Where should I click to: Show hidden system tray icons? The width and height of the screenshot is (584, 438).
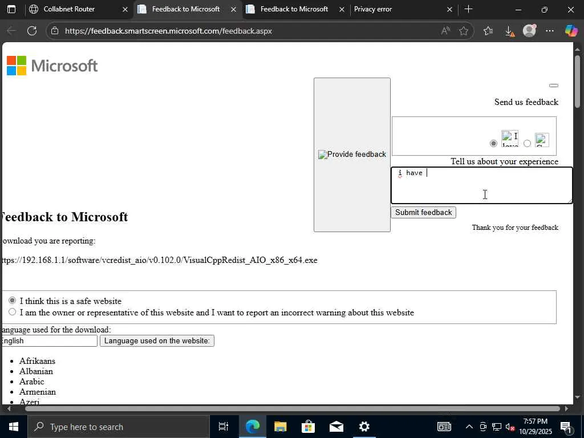pyautogui.click(x=469, y=427)
